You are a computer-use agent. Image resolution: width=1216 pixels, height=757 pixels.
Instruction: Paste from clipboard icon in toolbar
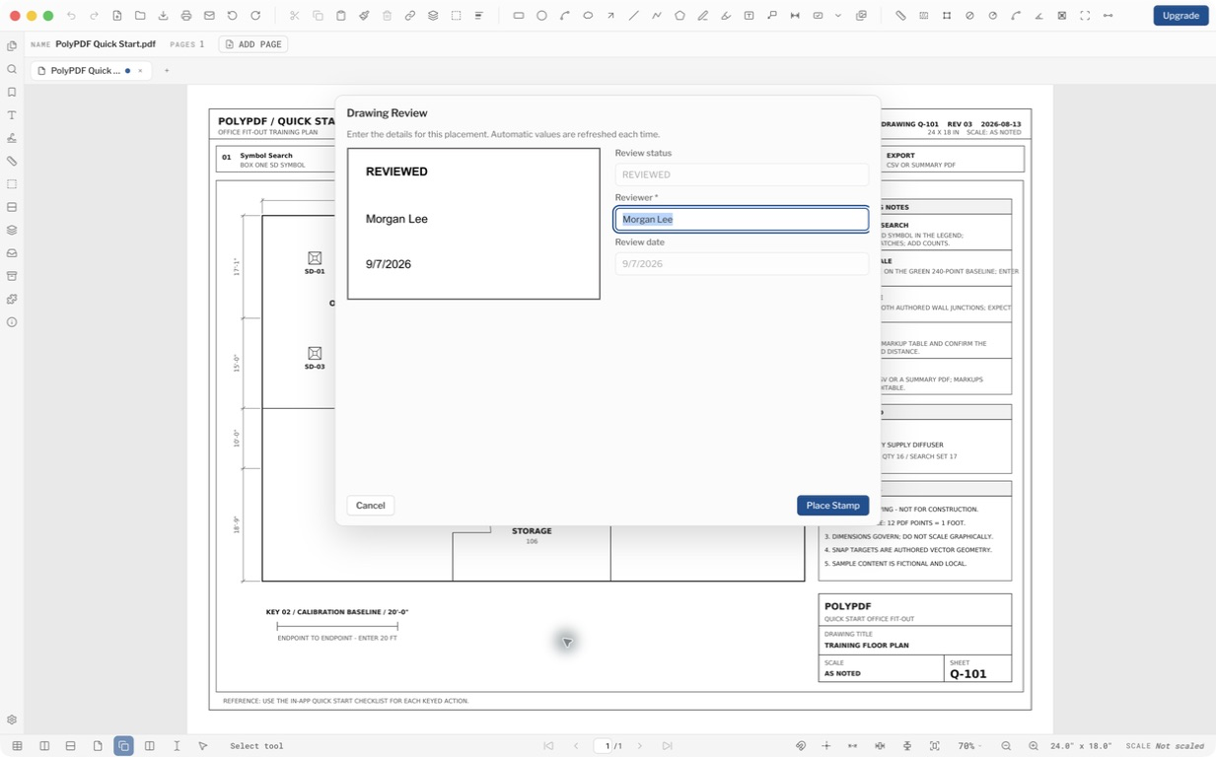click(x=341, y=16)
